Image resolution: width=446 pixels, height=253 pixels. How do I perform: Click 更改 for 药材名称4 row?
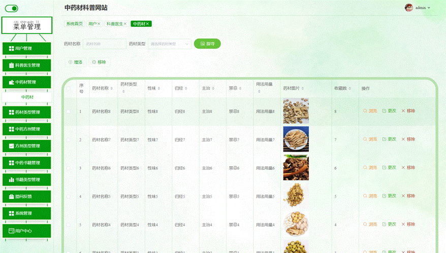389,224
